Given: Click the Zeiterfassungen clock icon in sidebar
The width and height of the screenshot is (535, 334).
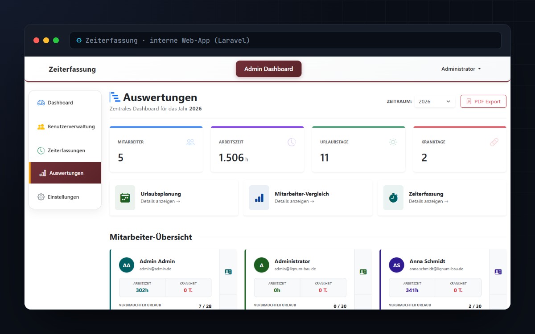Looking at the screenshot, I should [x=41, y=151].
